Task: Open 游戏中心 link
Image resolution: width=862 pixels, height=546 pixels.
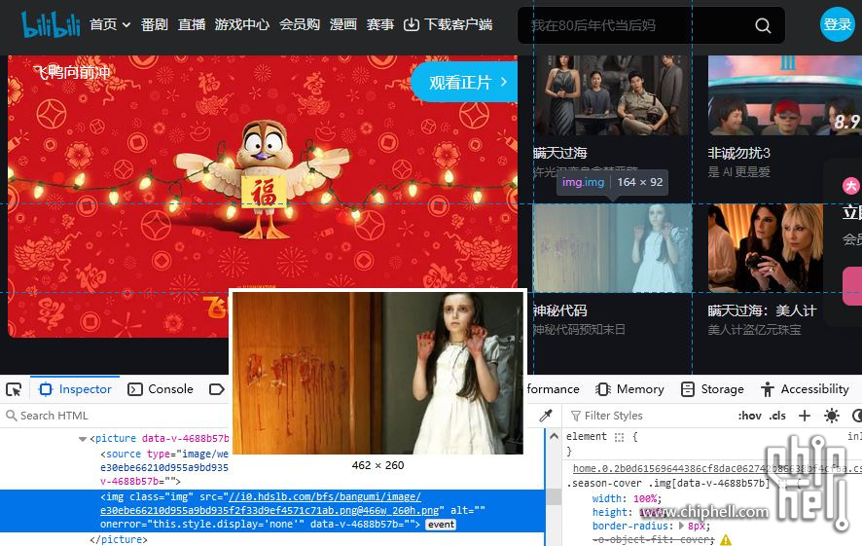Action: pos(242,24)
